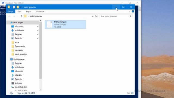174x98 pixels.
Task: Open the Görünüm ribbon tab
Action: coord(40,11)
